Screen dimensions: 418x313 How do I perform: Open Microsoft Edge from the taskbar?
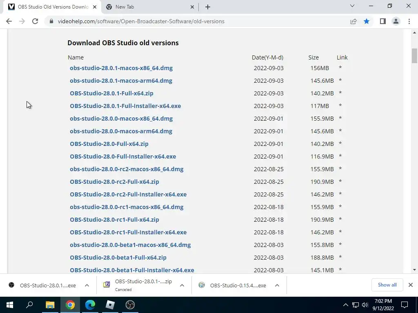[x=90, y=305]
